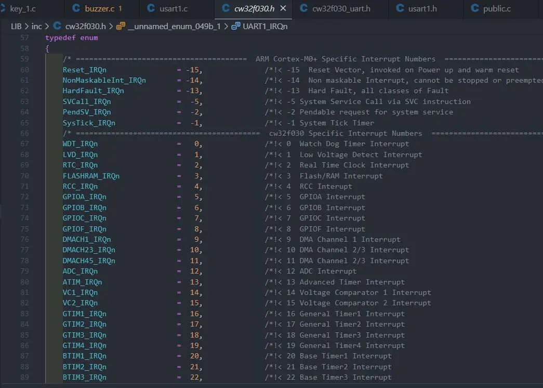Screen dimensions: 543x388
Task: Open the UART1_IRQn breadcrumb symbol text
Action: coord(265,26)
